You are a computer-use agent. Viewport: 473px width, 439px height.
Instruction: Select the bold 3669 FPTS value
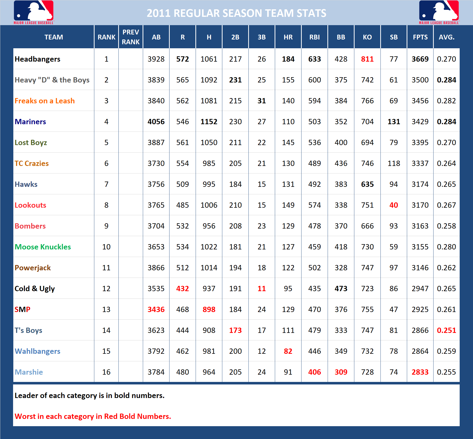(420, 59)
